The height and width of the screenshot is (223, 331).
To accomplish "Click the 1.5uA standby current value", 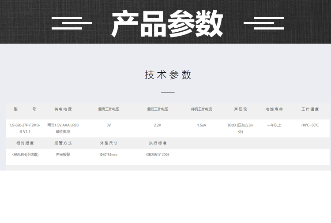I will point(201,125).
